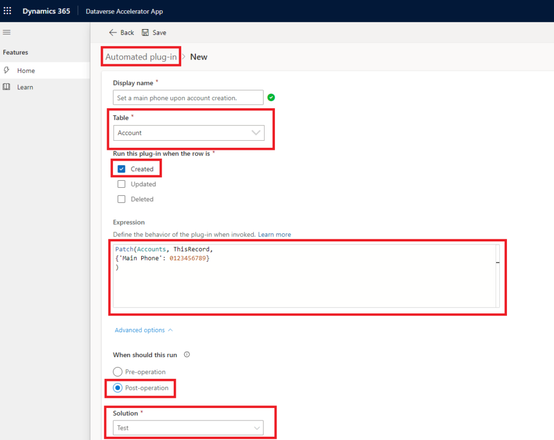The width and height of the screenshot is (554, 440).
Task: Select the Pre-operation radio button
Action: (117, 372)
